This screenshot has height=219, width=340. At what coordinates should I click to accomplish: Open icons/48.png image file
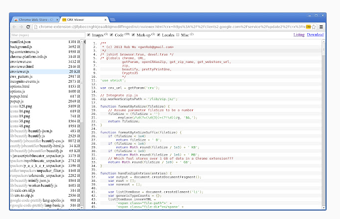(45, 126)
